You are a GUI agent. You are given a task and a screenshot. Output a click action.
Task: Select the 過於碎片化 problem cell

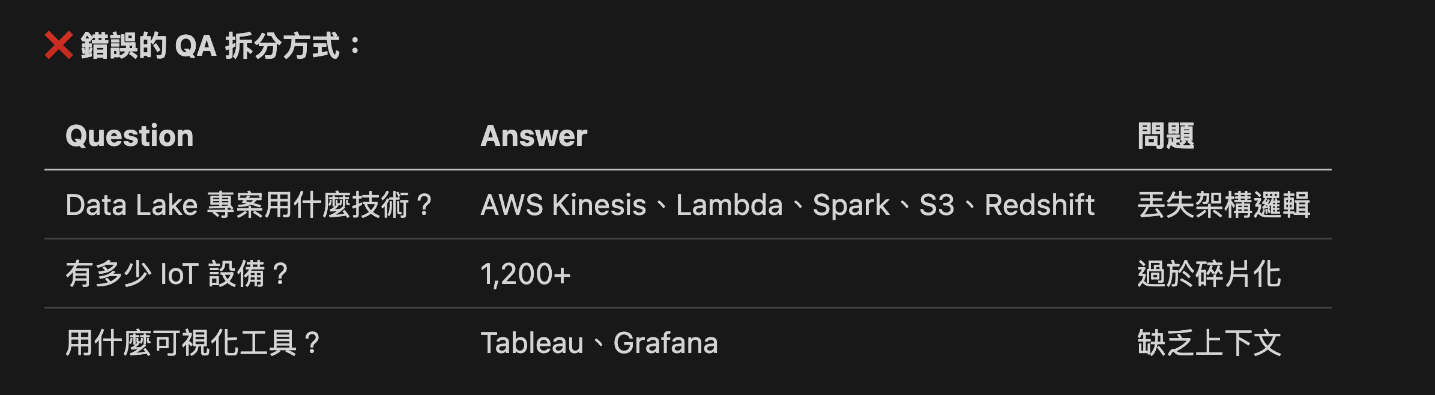pyautogui.click(x=1209, y=274)
